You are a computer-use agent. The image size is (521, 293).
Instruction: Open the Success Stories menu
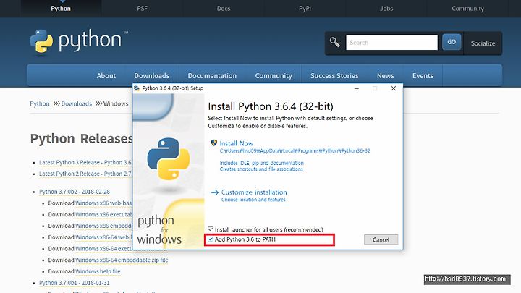tap(334, 76)
